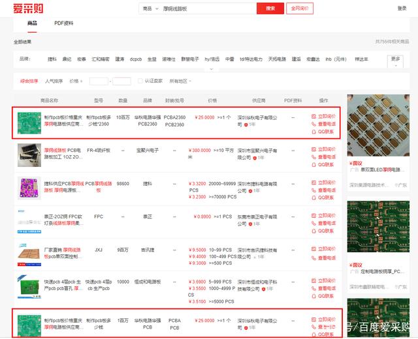
Task: Switch to the 商品 tab
Action: 32,23
